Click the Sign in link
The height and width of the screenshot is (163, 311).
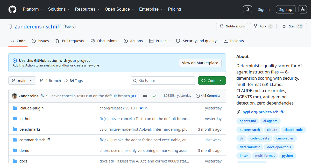pyautogui.click(x=264, y=9)
